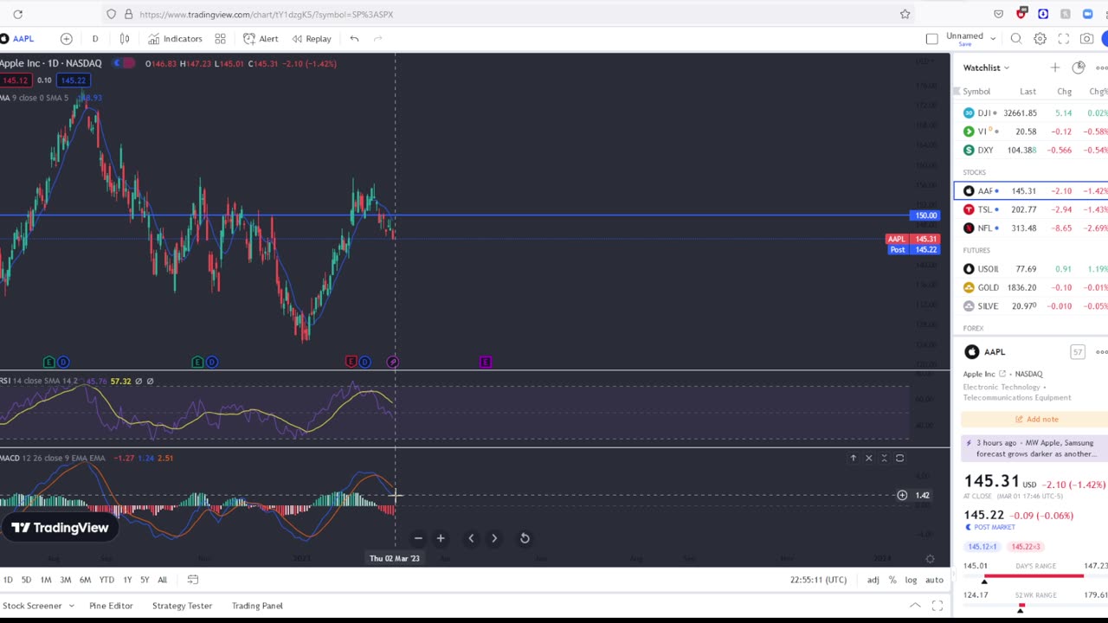Open the Indicators dialog
Image resolution: width=1108 pixels, height=623 pixels.
pos(175,38)
